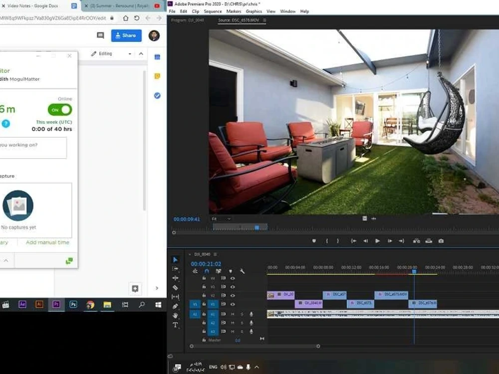Viewport: 499px width, 374px height.
Task: Click Go to Out button
Action: coord(402,241)
